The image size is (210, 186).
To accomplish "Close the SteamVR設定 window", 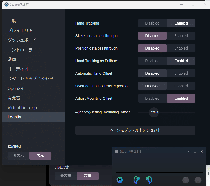I will pos(205,4).
